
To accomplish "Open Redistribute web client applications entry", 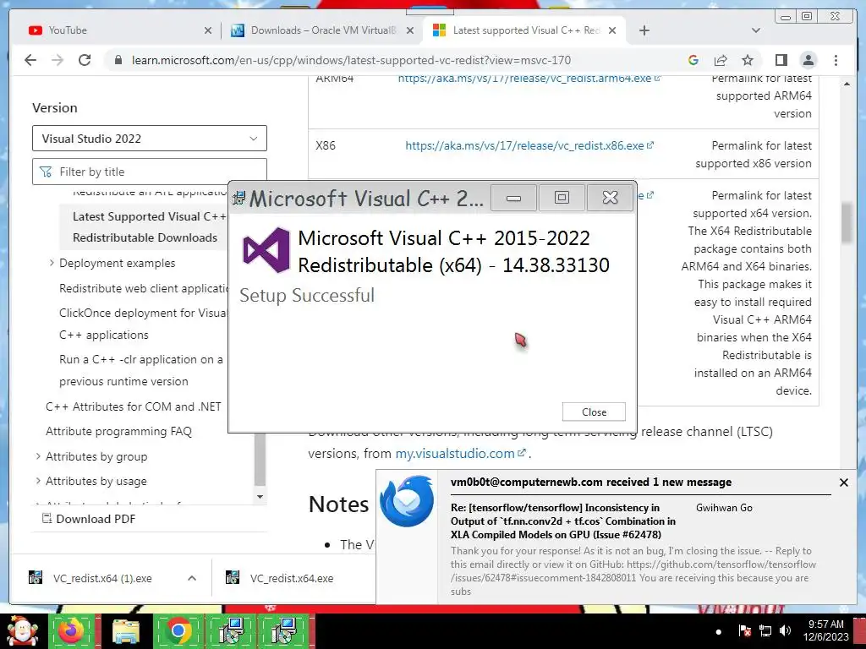I will pyautogui.click(x=144, y=288).
